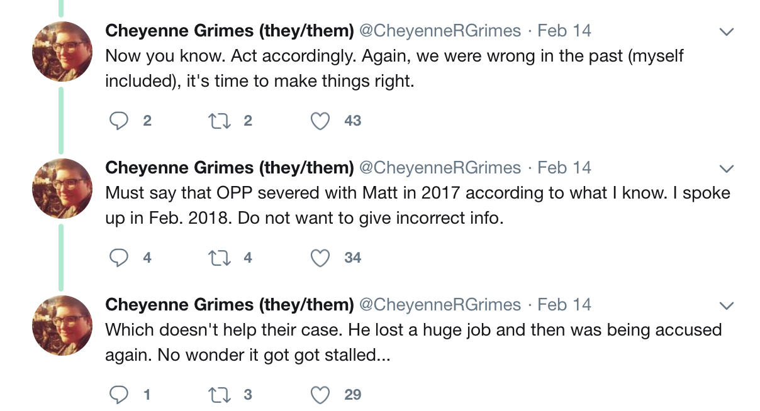
Task: Retweet the tweet about Feb. 2018
Action: point(220,258)
